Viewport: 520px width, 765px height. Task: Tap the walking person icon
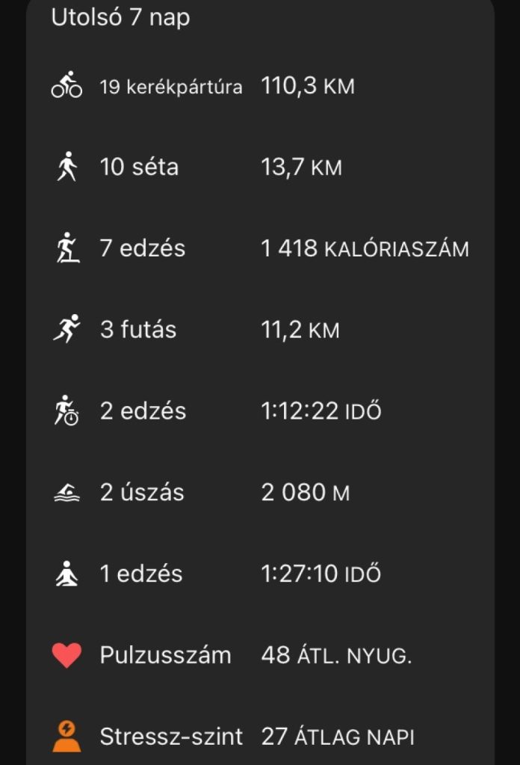[66, 167]
